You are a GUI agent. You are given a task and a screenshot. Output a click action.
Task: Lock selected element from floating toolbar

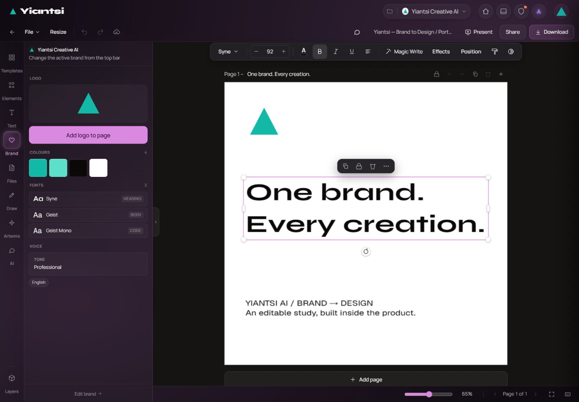tap(359, 166)
